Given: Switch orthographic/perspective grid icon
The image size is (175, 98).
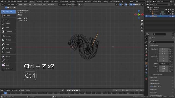Looking at the screenshot, I should pos(142,31).
